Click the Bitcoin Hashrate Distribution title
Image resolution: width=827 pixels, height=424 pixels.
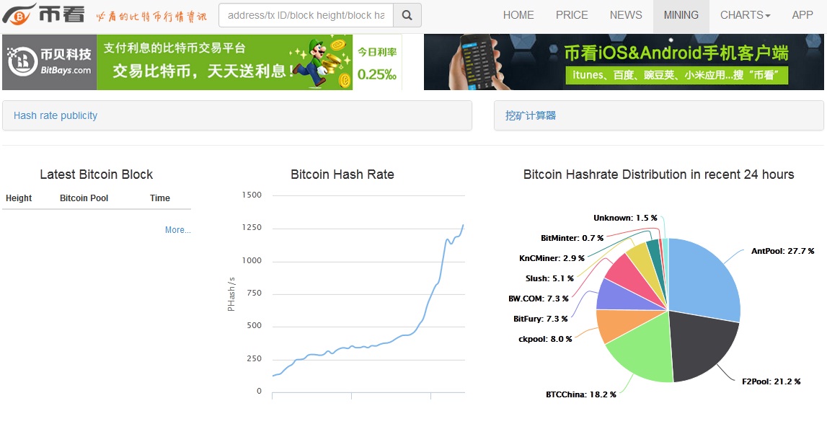tap(659, 175)
